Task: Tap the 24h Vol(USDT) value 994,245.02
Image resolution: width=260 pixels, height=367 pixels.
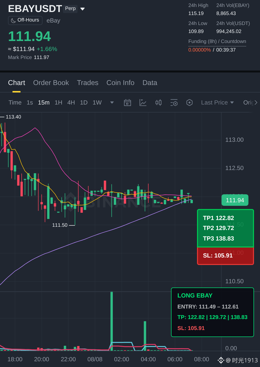Action: 229,31
